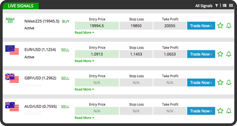This screenshot has height=126, width=237.
Task: Favorite the Nikkei225 signal with star
Action: pyautogui.click(x=220, y=25)
